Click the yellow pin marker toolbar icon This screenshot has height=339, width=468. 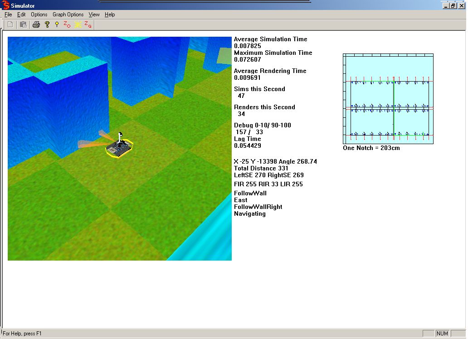click(x=57, y=24)
